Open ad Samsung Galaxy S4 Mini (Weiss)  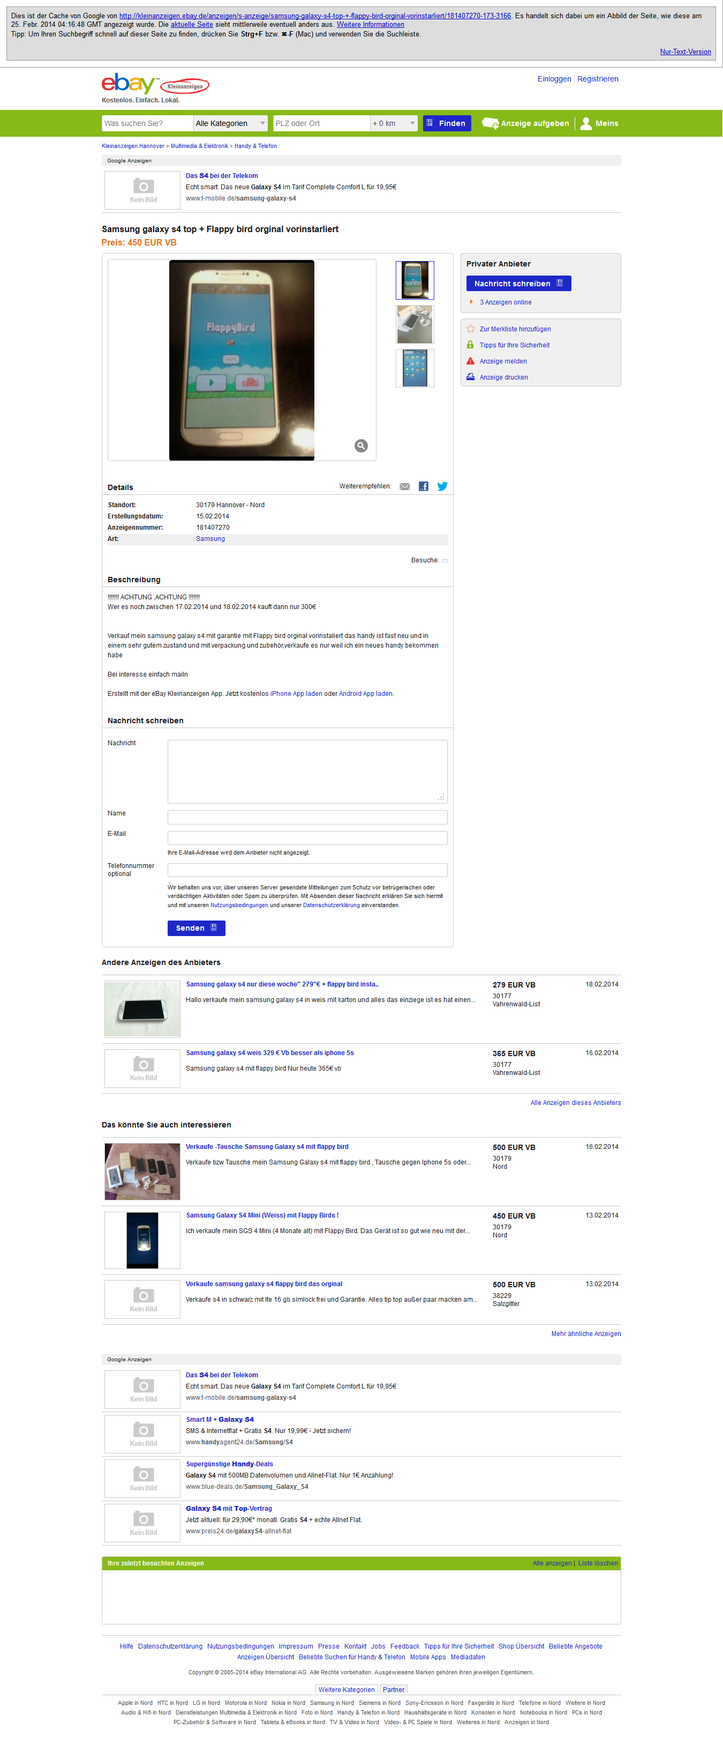pyautogui.click(x=262, y=1215)
